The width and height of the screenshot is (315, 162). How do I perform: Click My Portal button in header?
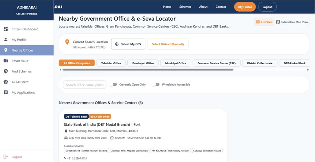coord(245,7)
